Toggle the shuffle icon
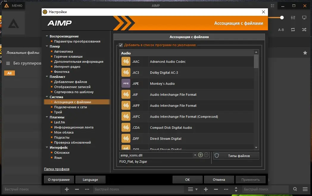The height and width of the screenshot is (196, 312). tap(304, 30)
